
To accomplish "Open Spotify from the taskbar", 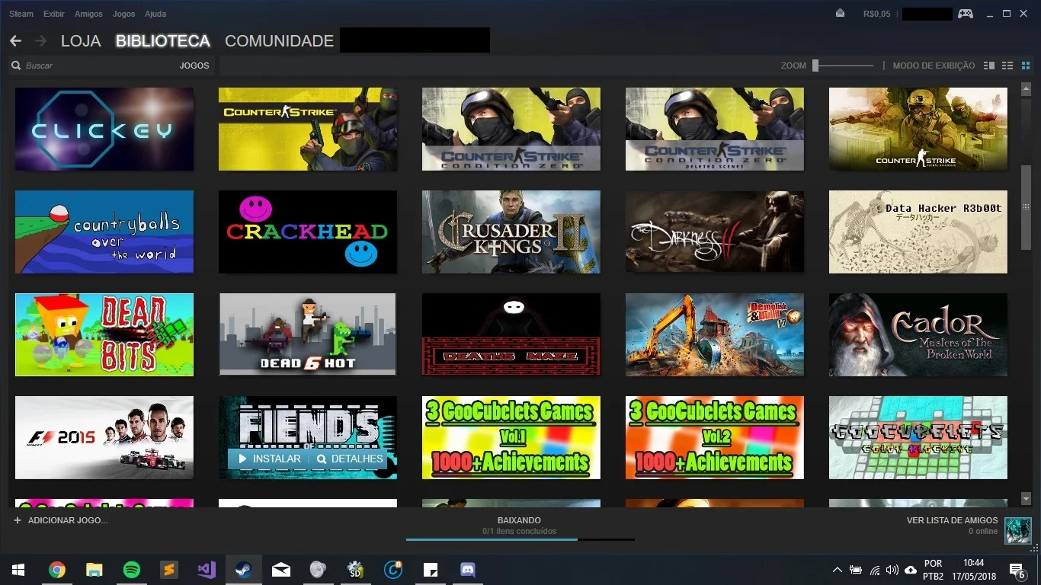I will coord(131,570).
